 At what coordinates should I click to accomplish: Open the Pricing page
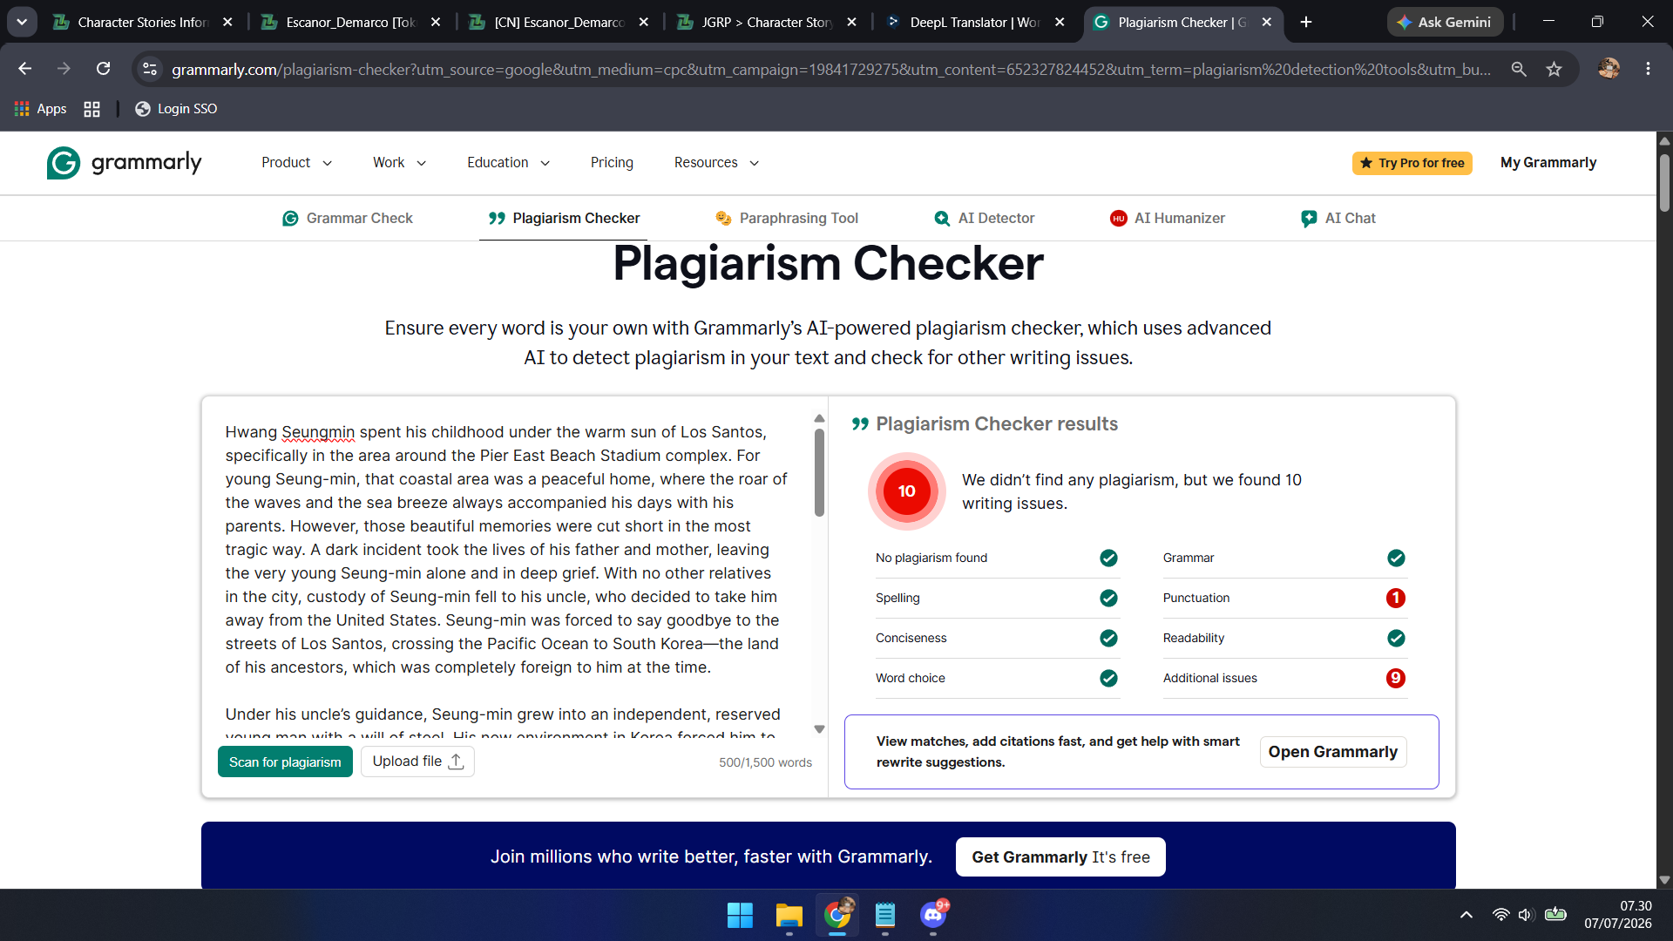coord(612,163)
